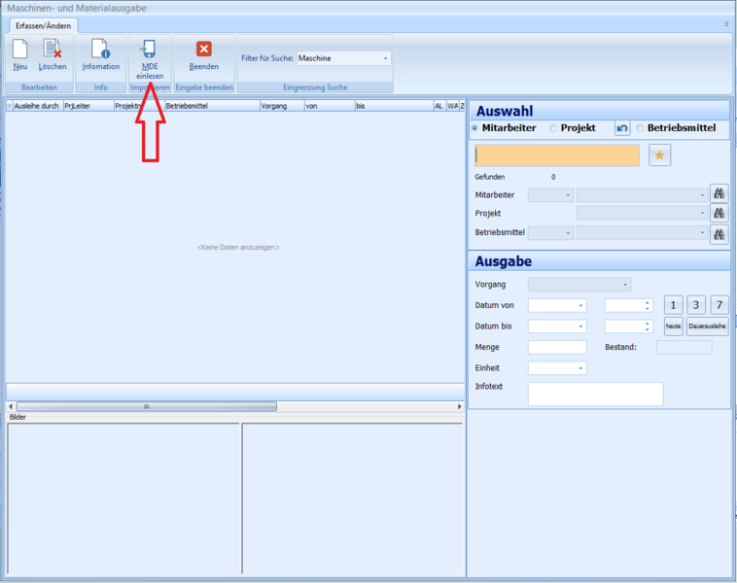Click into the Infotext field

[595, 394]
